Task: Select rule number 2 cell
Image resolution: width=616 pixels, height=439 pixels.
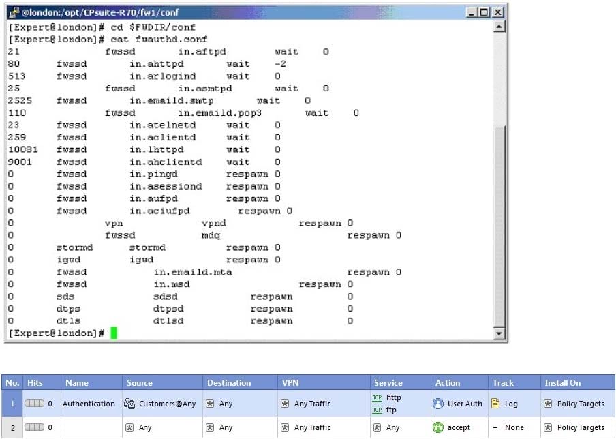Action: (12, 427)
